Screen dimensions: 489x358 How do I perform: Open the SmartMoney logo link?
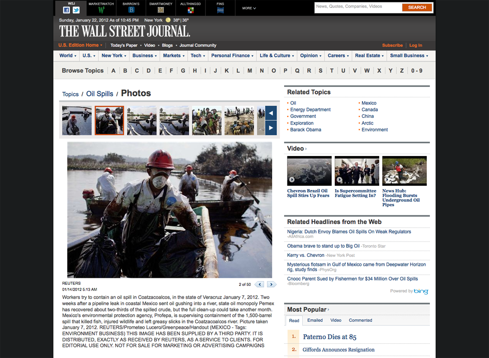[160, 10]
